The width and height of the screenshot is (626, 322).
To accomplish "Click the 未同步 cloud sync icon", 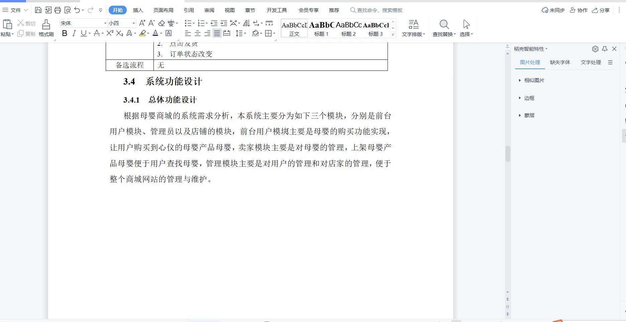I will [553, 10].
